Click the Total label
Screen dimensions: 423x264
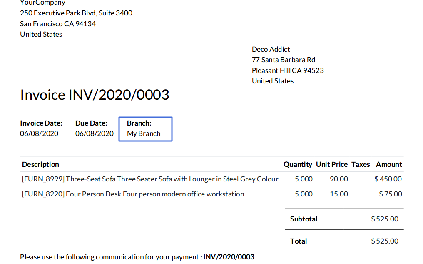[x=299, y=241]
